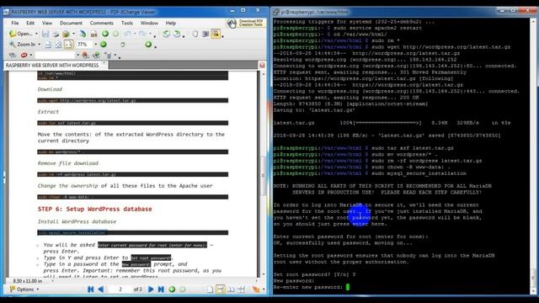The image size is (539, 303).
Task: Click the green zoom out button
Action: pos(103,45)
